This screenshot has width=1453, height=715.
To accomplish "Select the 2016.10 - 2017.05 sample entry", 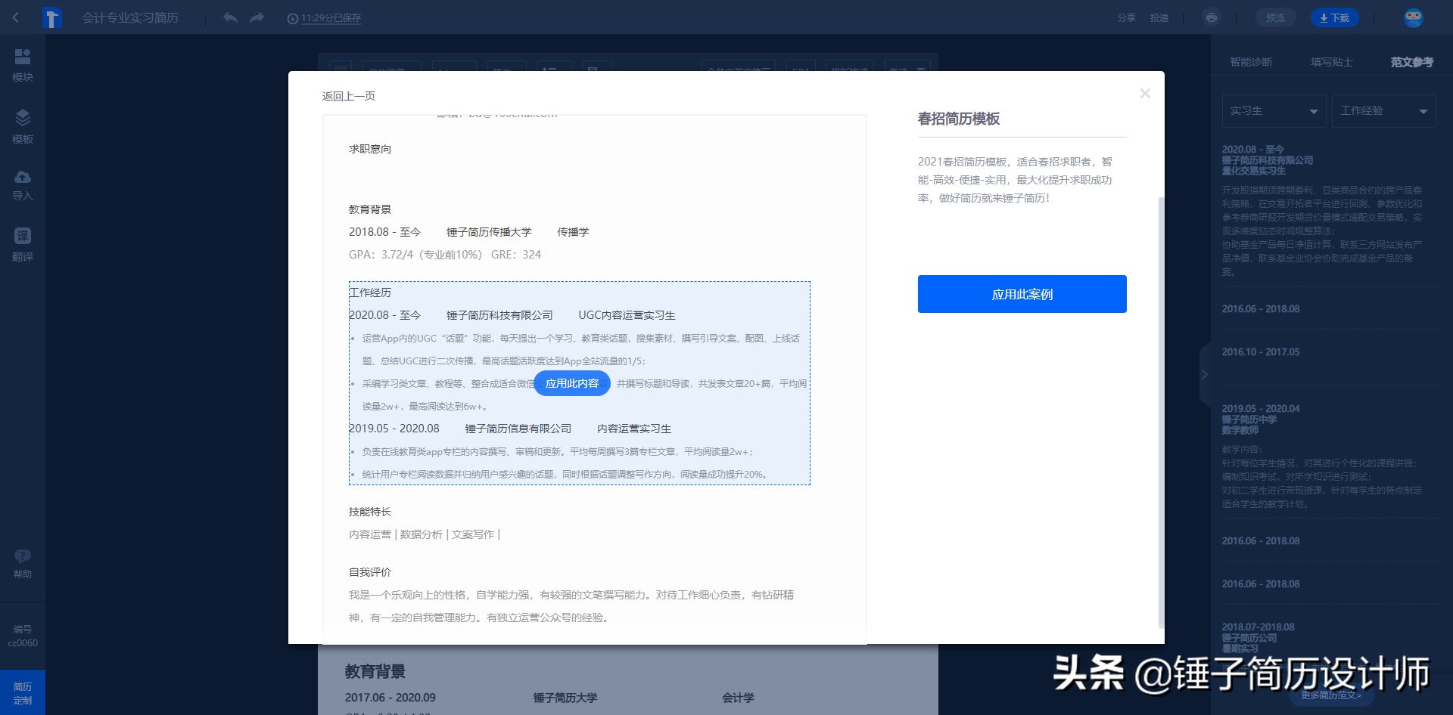I will [1261, 352].
